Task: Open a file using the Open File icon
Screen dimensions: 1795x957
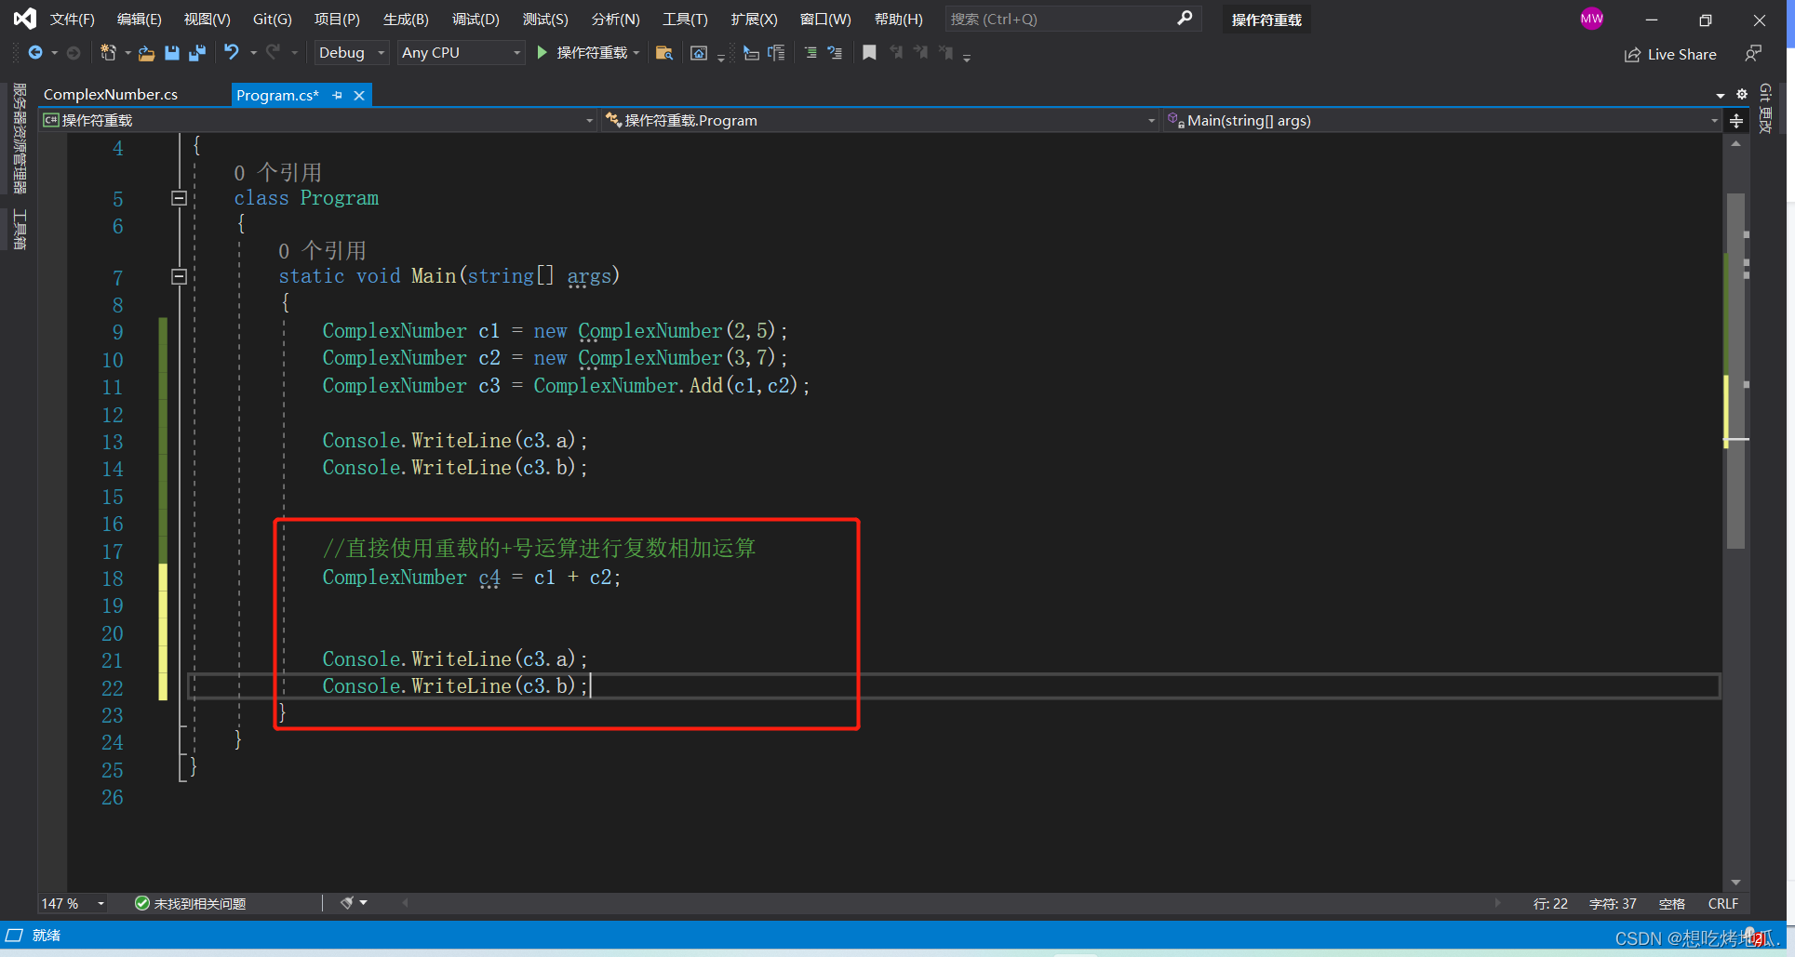Action: [146, 53]
